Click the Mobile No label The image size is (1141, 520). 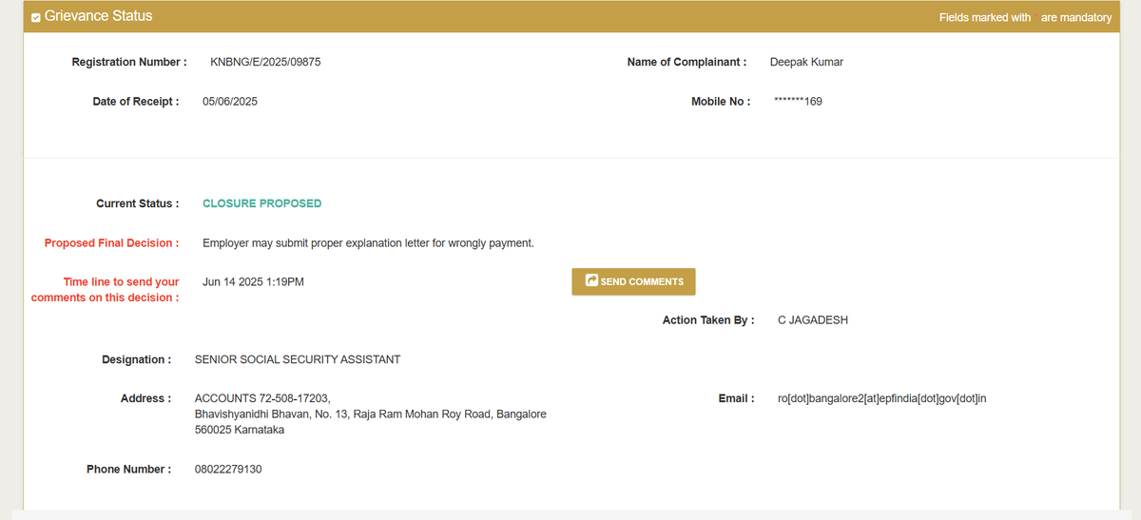pos(721,101)
